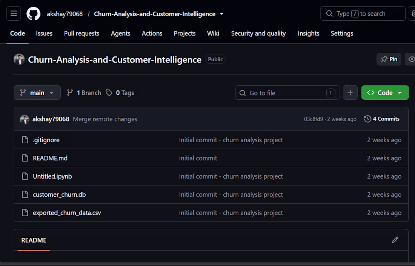This screenshot has width=415, height=266.
Task: Pin this repository with the Pin button
Action: point(389,59)
